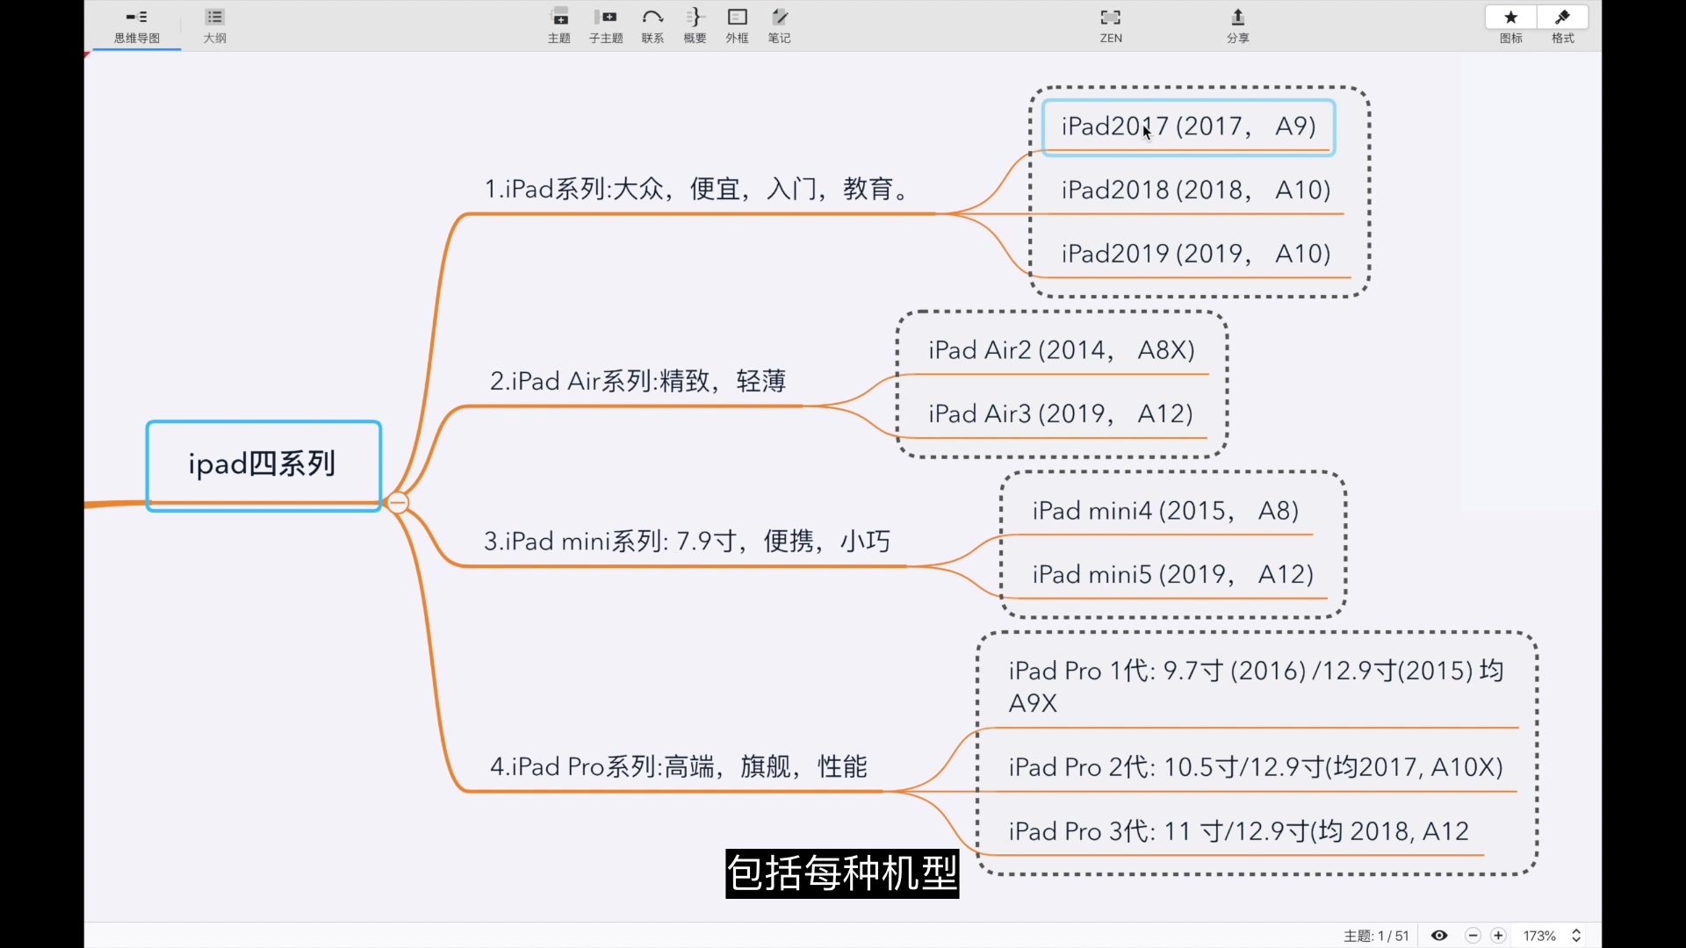Click the 主题: 1 / 51 topic count
1686x948 pixels.
click(x=1376, y=936)
